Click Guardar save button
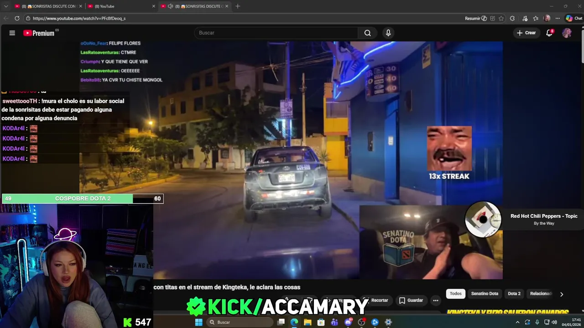Image resolution: width=584 pixels, height=328 pixels. (x=411, y=300)
